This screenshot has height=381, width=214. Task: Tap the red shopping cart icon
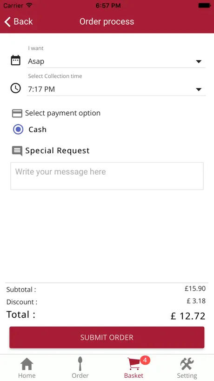[x=134, y=364]
